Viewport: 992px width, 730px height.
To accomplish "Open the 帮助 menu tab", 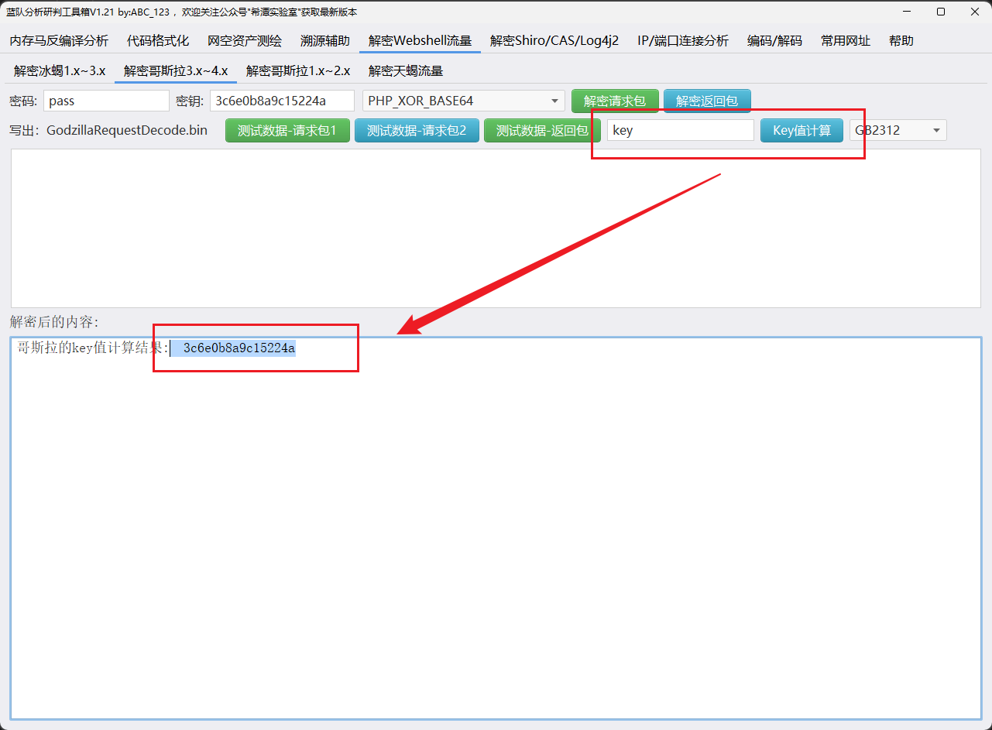I will tap(901, 41).
